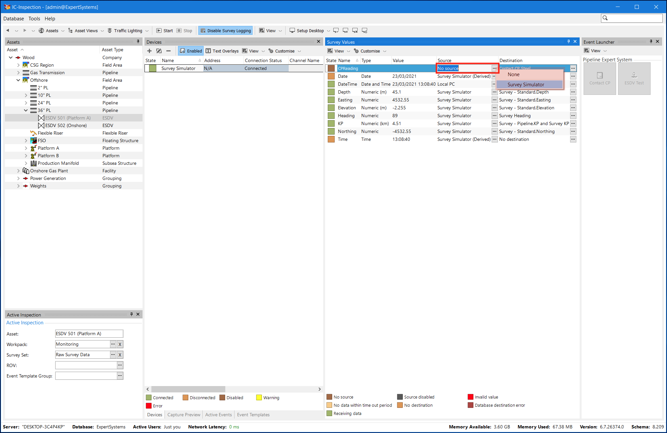
Task: Click the edit device pencil icon
Action: click(159, 51)
